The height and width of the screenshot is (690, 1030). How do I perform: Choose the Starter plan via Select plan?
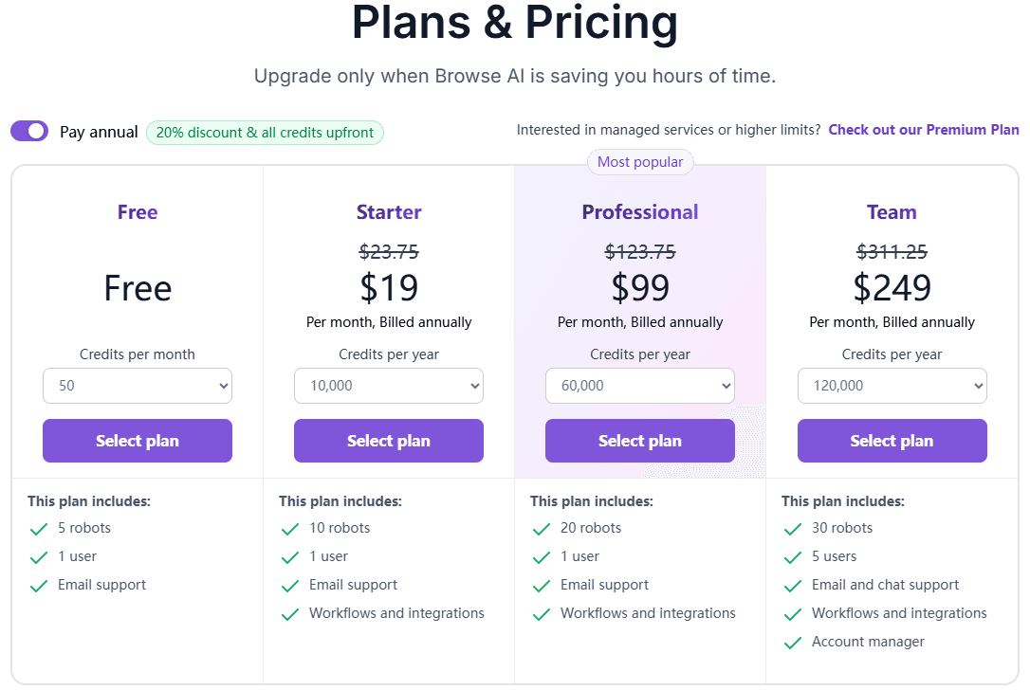389,441
